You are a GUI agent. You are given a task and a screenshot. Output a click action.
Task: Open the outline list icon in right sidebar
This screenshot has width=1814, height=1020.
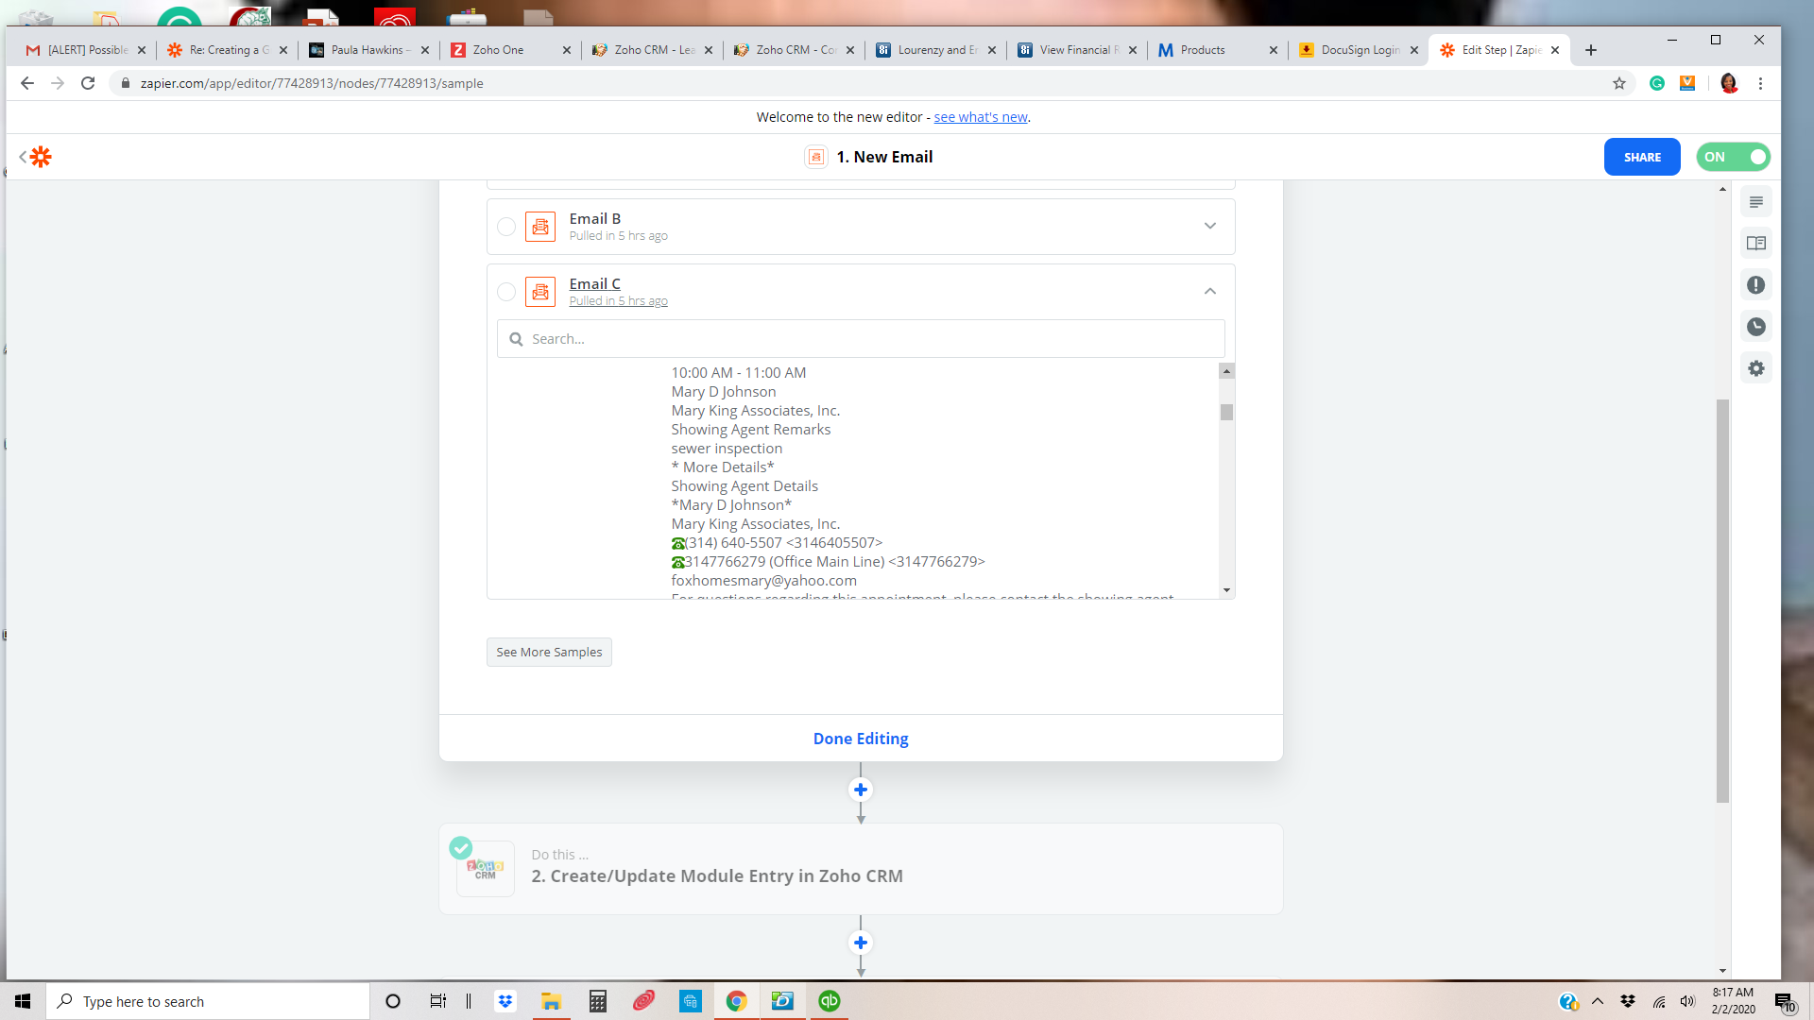[x=1756, y=202]
